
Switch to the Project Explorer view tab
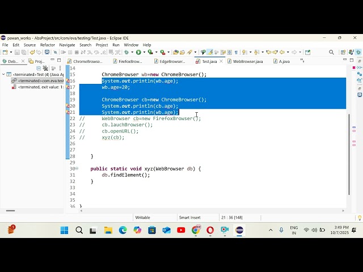pos(36,61)
